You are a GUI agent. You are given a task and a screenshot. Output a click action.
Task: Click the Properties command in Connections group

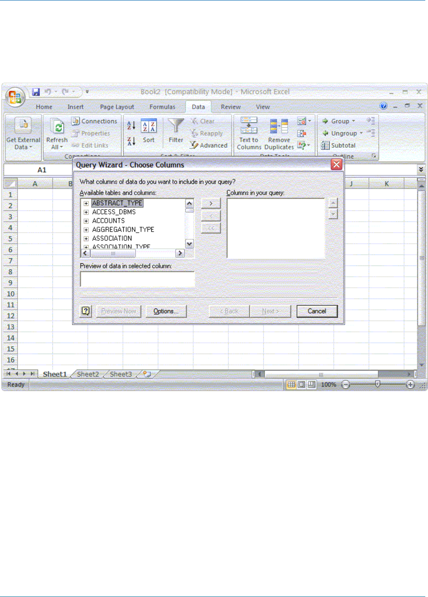pyautogui.click(x=91, y=133)
